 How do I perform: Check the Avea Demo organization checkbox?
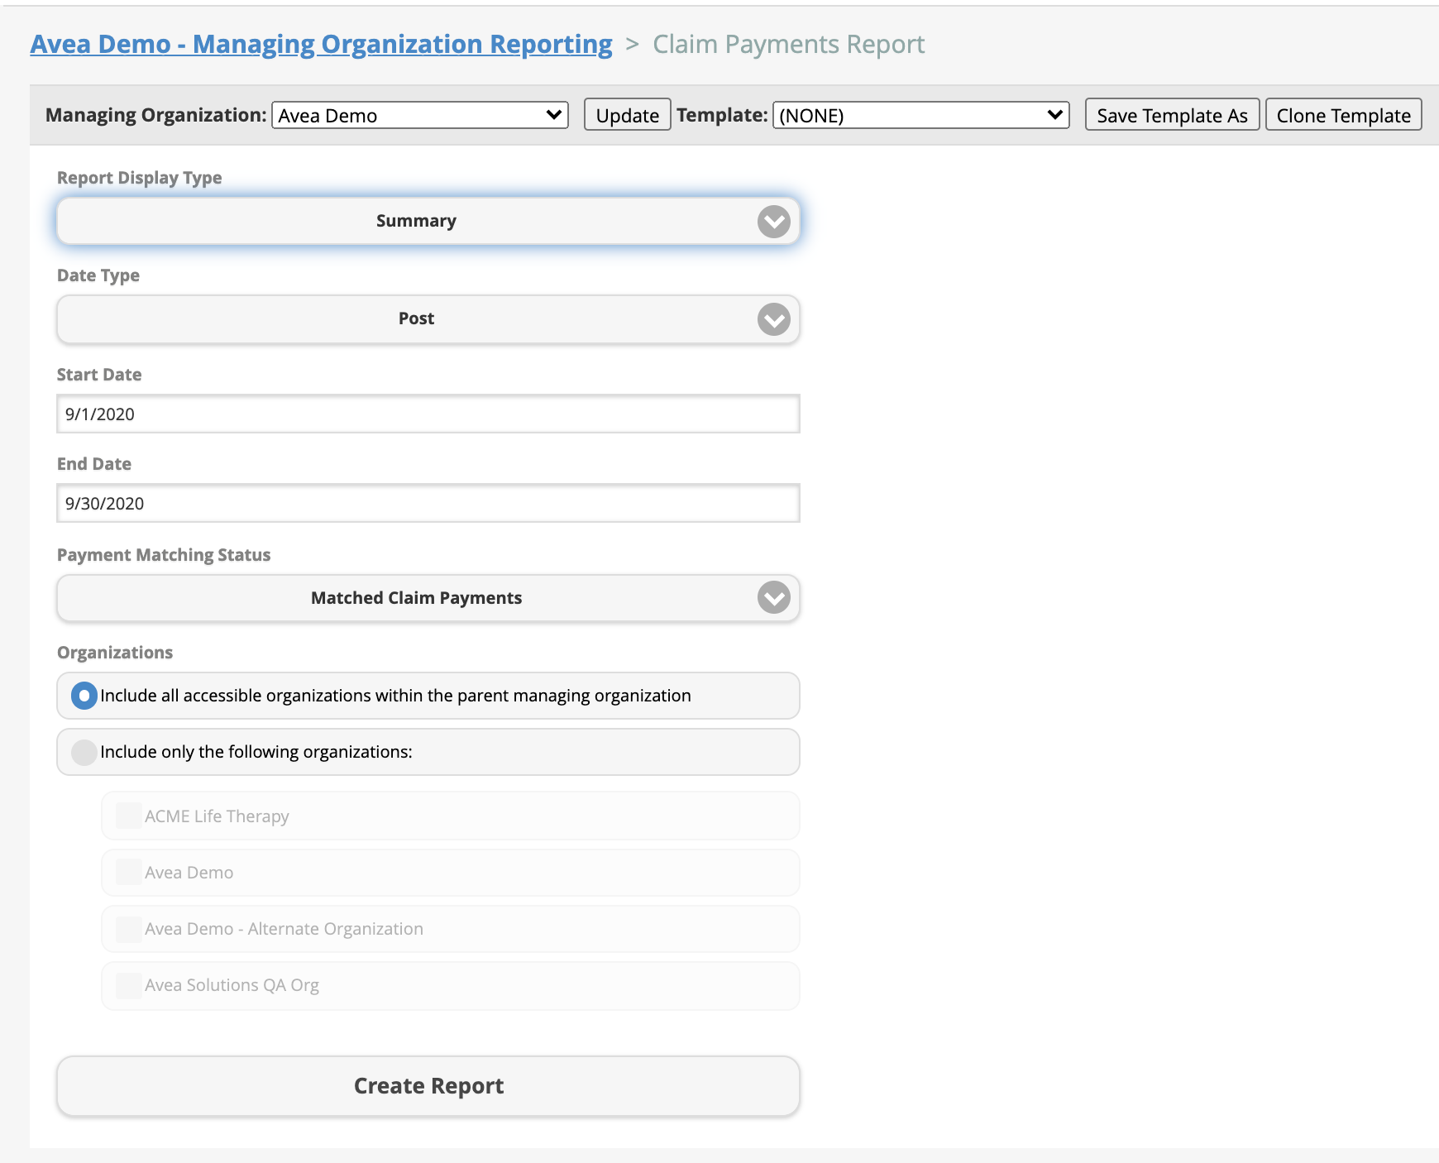pyautogui.click(x=128, y=873)
